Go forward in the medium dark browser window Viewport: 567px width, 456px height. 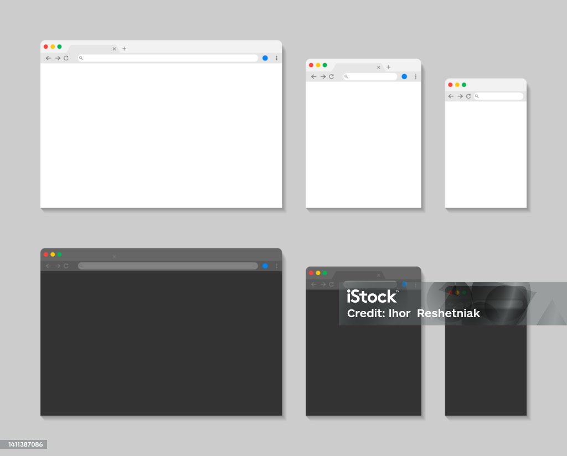pyautogui.click(x=323, y=284)
